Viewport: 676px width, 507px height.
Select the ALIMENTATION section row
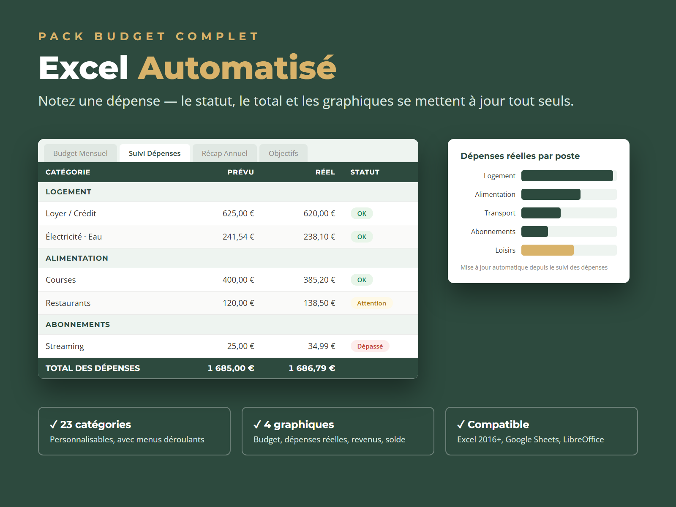tap(228, 258)
